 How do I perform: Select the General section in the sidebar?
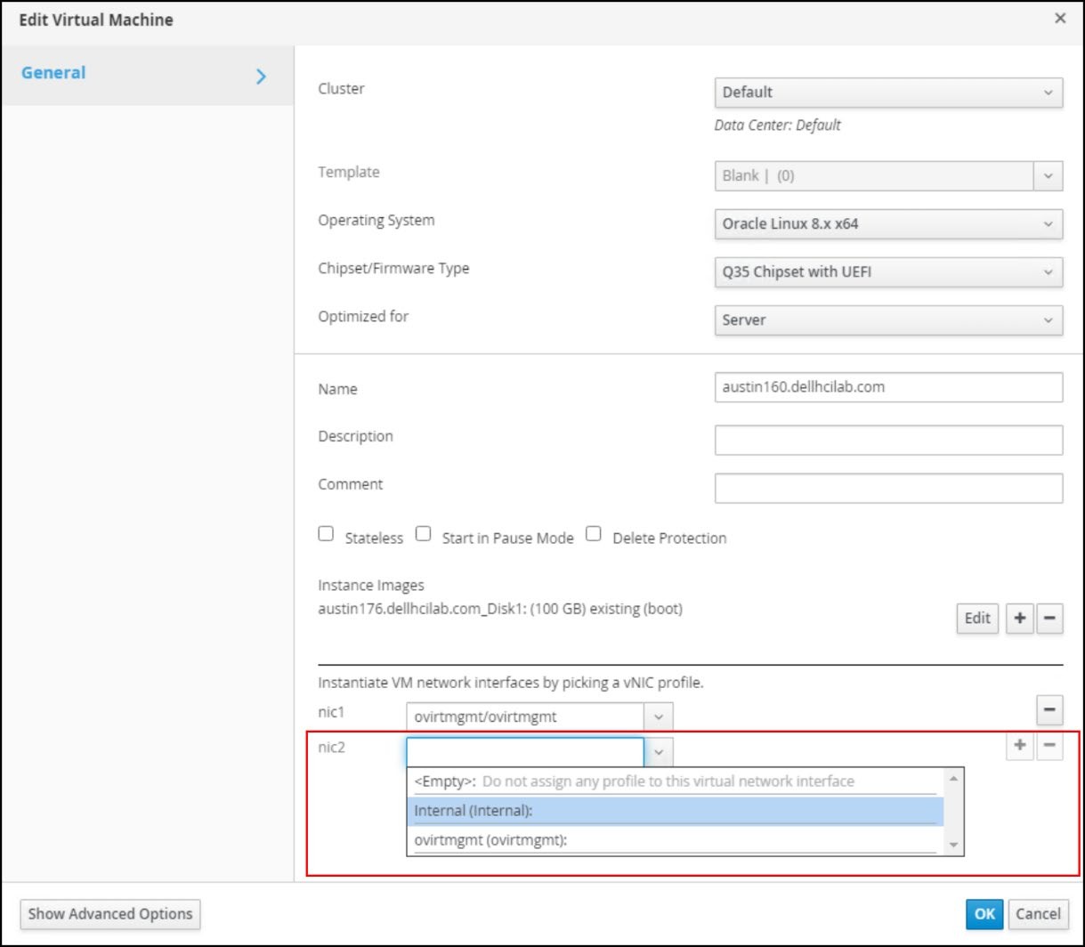coord(53,72)
